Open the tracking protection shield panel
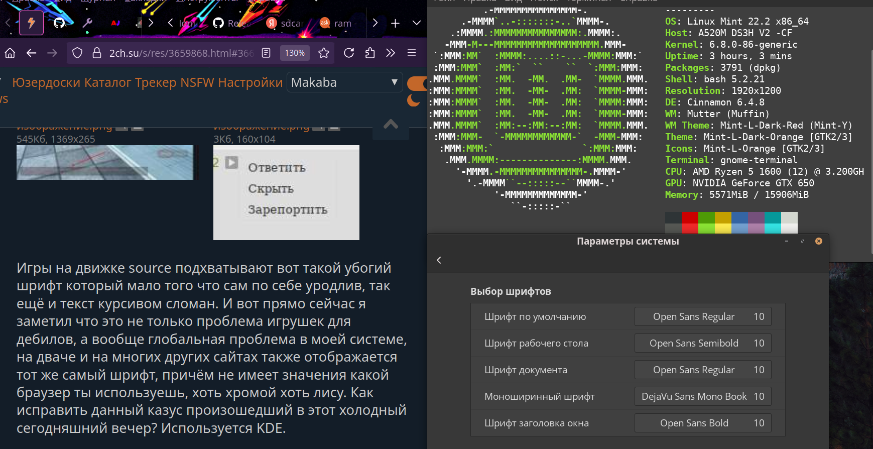This screenshot has height=449, width=873. coord(77,53)
